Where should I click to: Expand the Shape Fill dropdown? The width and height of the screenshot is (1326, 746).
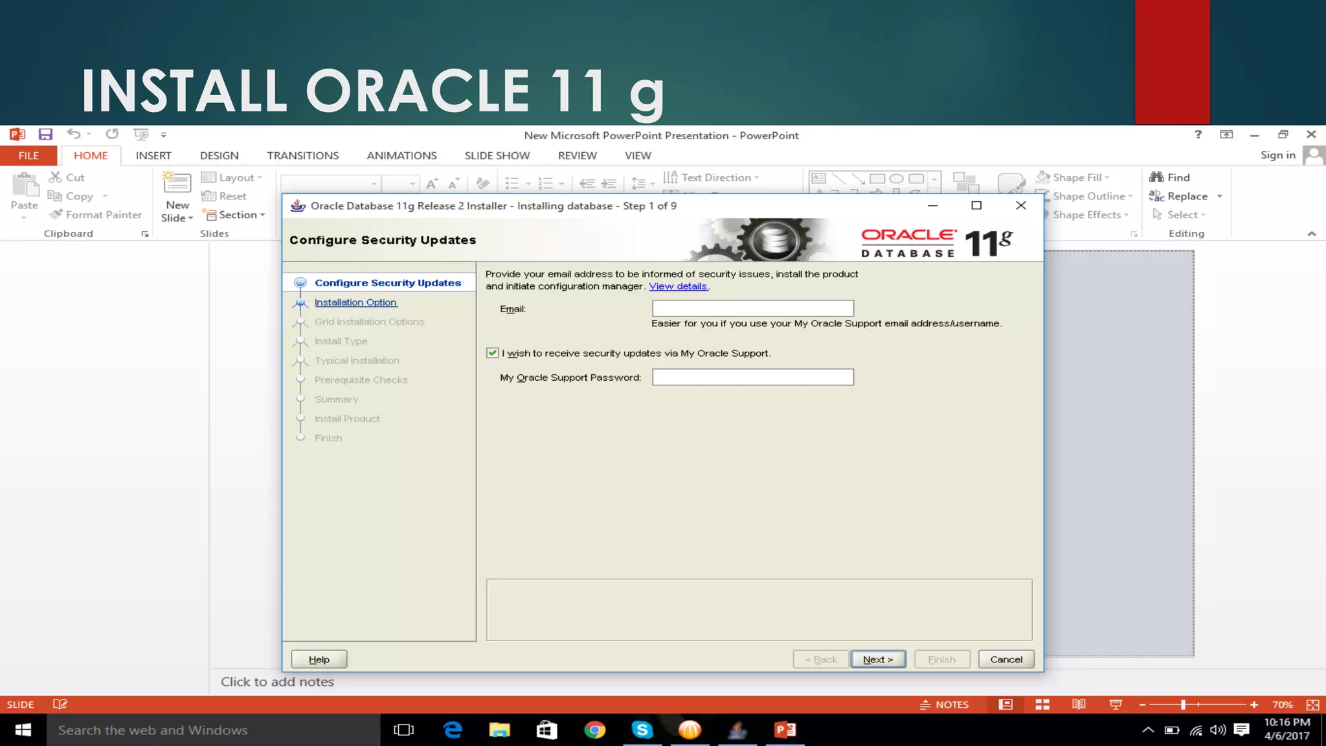pyautogui.click(x=1073, y=177)
